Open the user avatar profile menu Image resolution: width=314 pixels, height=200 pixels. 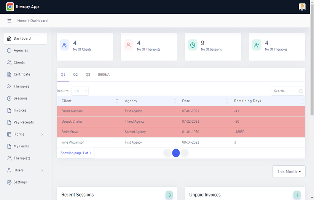click(x=302, y=7)
